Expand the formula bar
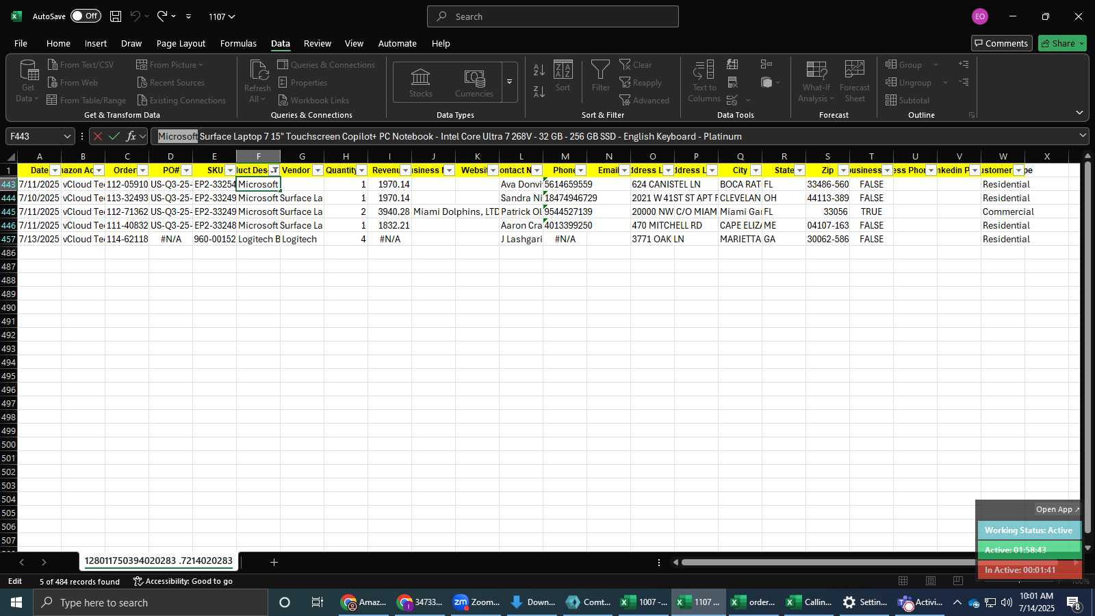Viewport: 1095px width, 616px height. [x=1083, y=136]
